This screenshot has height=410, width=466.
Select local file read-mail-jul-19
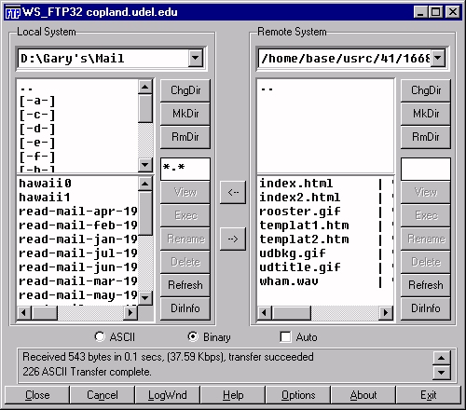click(77, 253)
